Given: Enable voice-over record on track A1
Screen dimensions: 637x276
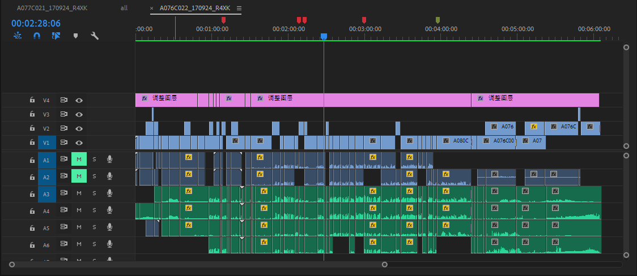Looking at the screenshot, I should (x=109, y=160).
